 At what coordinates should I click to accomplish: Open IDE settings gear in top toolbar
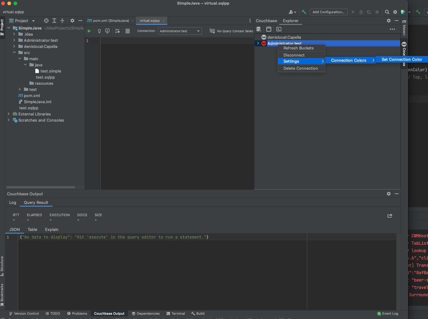(395, 12)
